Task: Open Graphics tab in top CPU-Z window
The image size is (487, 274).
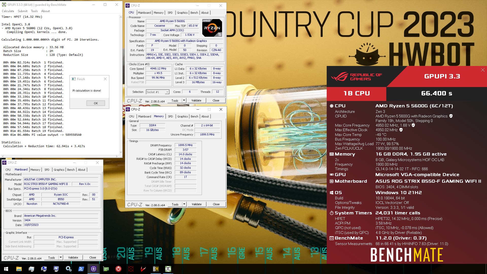Action: coord(182,13)
